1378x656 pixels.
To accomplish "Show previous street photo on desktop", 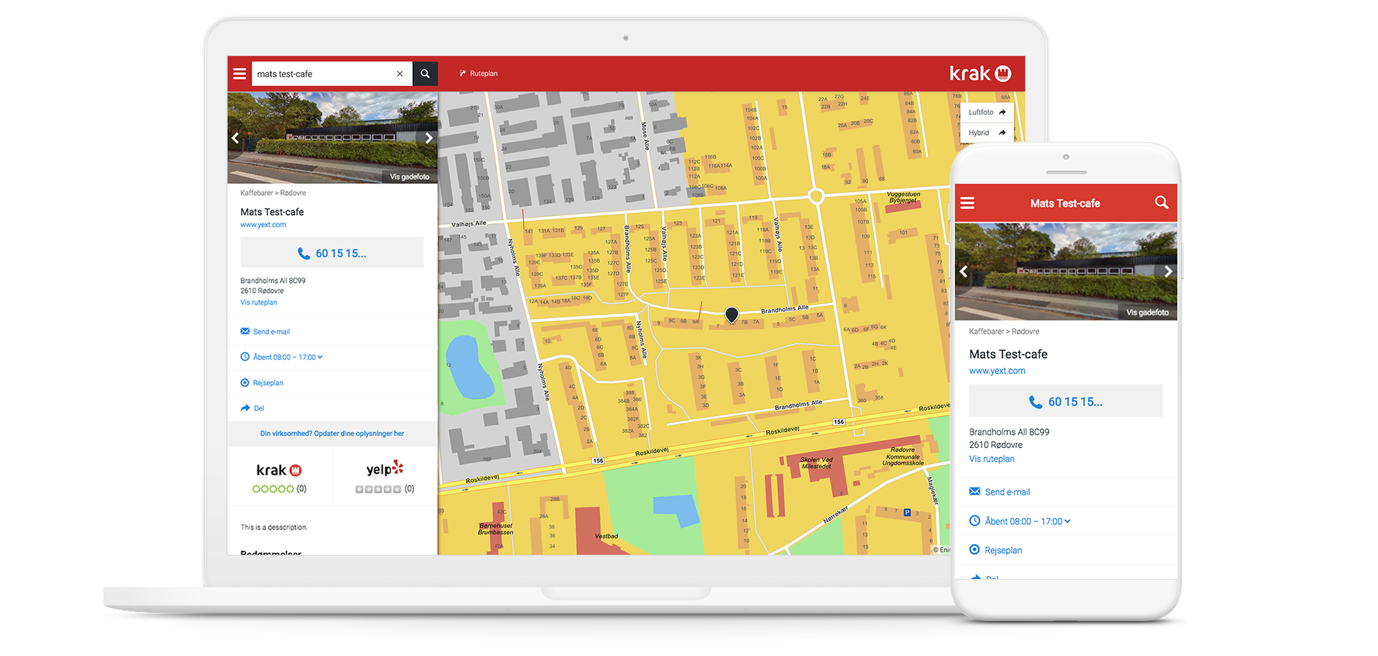I will [236, 138].
